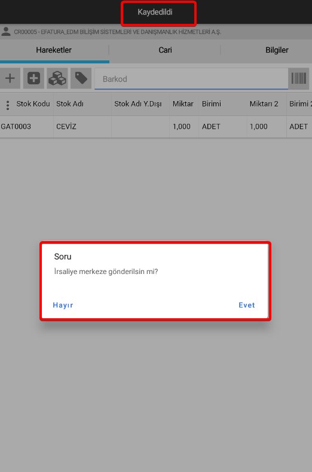Click the plus add line icon
312x472 pixels.
[10, 78]
